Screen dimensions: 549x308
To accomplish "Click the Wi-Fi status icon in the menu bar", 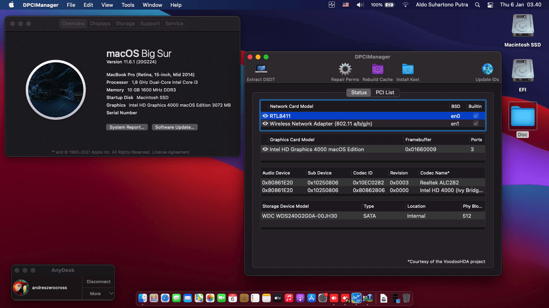I will point(405,5).
